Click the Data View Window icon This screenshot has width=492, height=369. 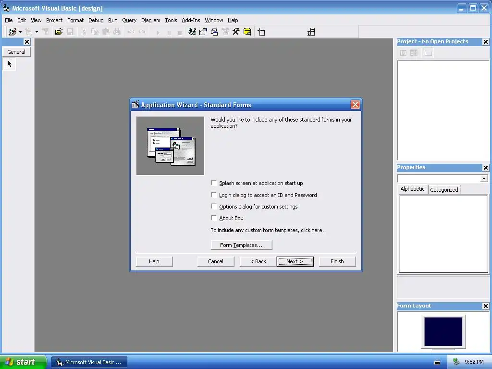pyautogui.click(x=247, y=32)
